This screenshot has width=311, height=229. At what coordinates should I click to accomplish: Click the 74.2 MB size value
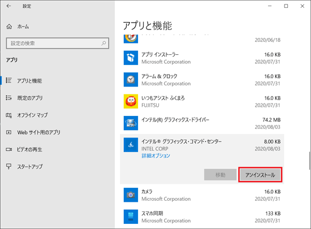click(x=271, y=120)
